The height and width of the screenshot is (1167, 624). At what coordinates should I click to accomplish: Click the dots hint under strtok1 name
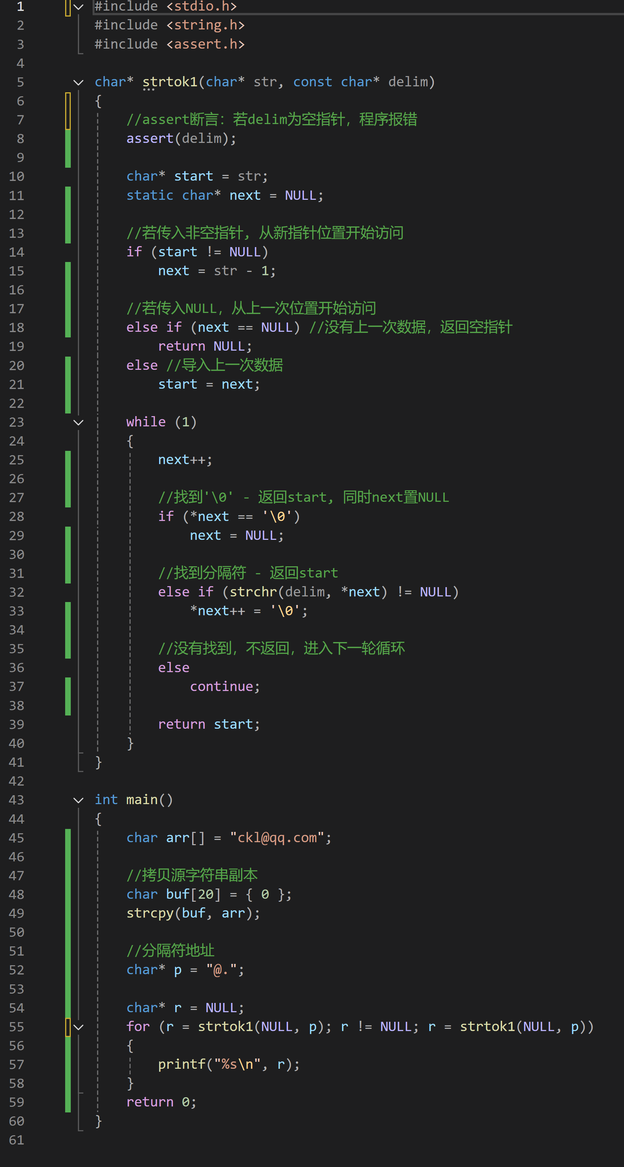[x=149, y=90]
